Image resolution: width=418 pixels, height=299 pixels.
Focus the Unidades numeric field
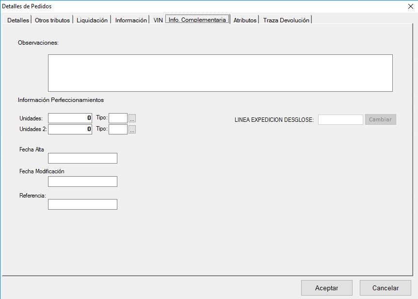point(70,118)
